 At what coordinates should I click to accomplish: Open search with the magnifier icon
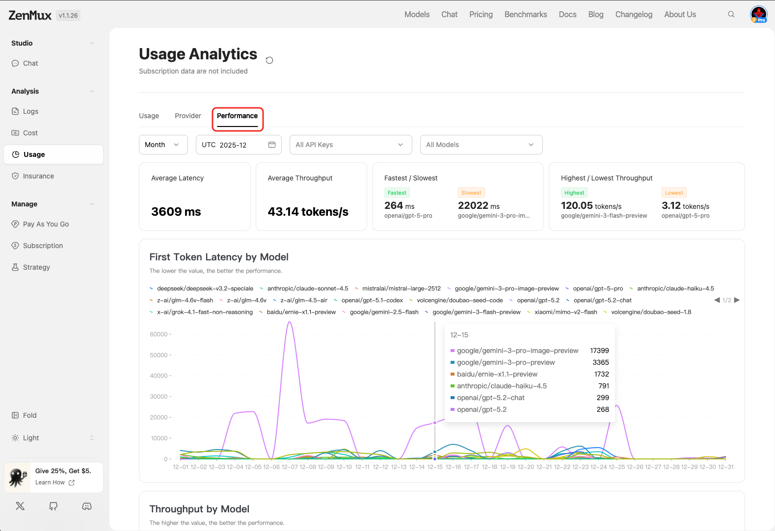pyautogui.click(x=731, y=15)
